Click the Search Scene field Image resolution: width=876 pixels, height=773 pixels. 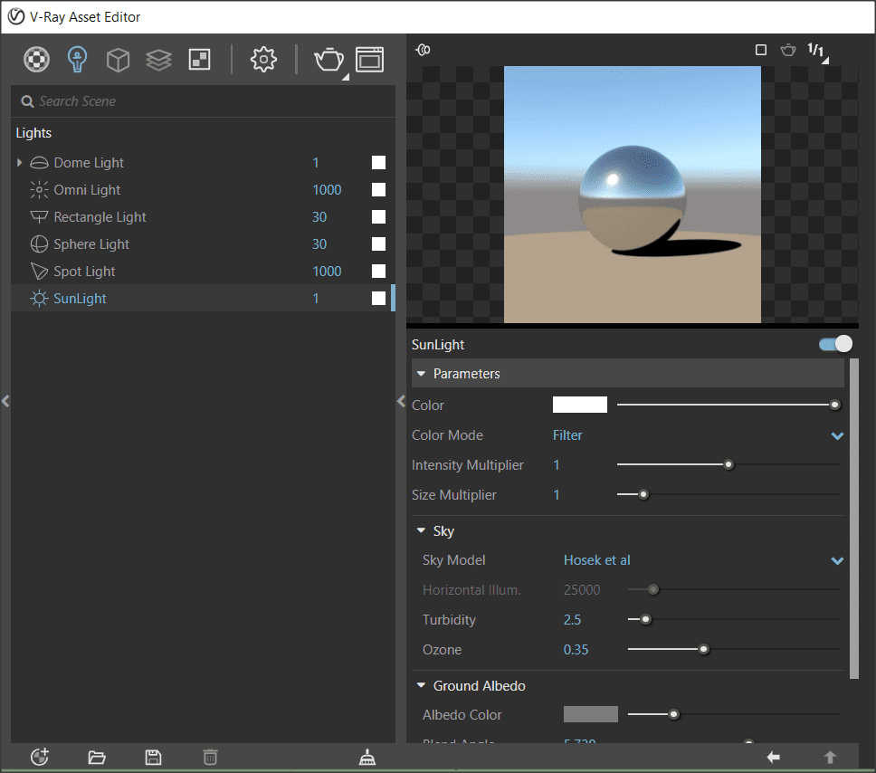[208, 101]
